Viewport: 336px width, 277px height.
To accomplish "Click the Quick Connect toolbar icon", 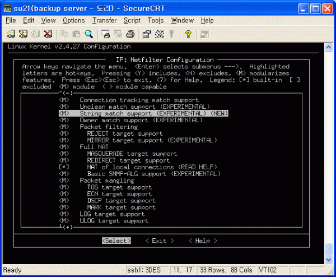I will pos(23,34).
